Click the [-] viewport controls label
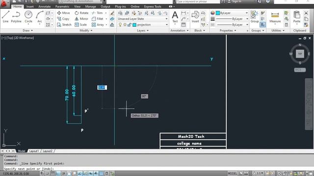The width and height of the screenshot is (314, 176). click(x=3, y=38)
